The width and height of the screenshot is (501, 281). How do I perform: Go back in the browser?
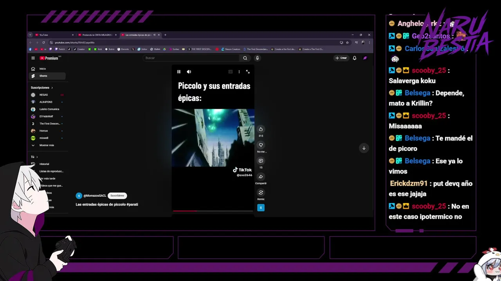pos(31,42)
